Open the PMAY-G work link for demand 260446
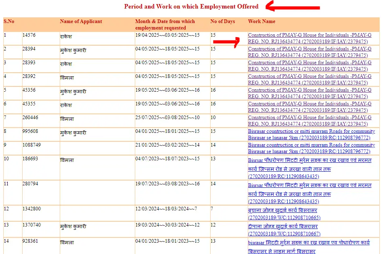This screenshot has height=254, width=391. point(309,120)
